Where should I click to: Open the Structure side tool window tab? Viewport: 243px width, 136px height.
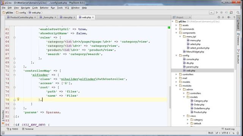(238, 56)
